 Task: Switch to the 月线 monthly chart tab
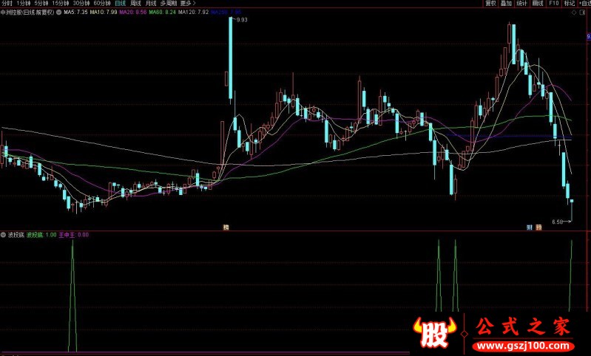[151, 3]
